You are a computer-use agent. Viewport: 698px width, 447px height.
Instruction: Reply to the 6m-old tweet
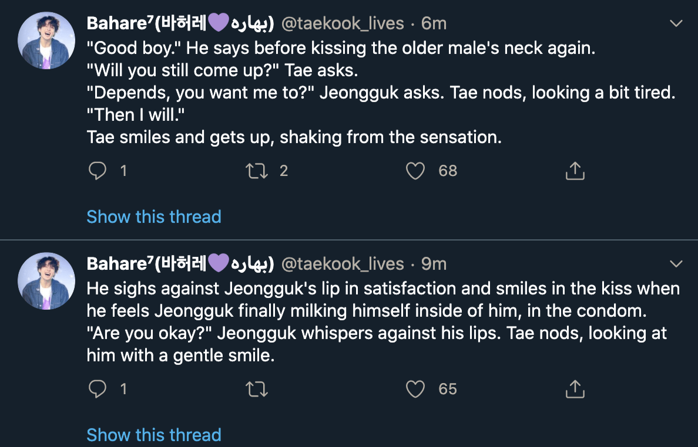click(x=98, y=171)
